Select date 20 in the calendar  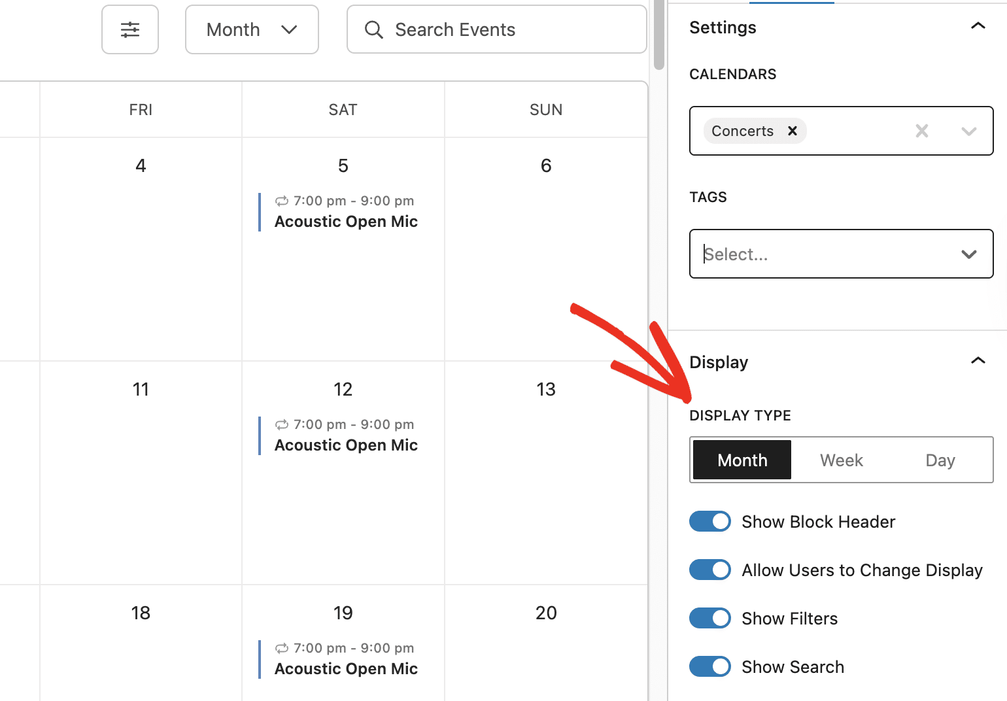click(x=546, y=613)
